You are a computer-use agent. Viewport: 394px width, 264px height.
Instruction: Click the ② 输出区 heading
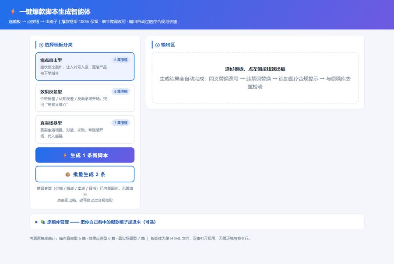point(165,45)
